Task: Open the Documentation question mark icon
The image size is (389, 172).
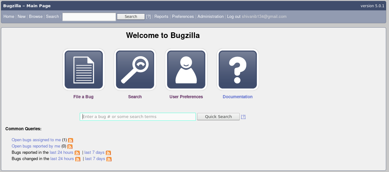Action: point(237,69)
